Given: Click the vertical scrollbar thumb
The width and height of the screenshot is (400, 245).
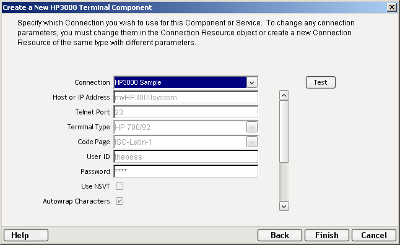Looking at the screenshot, I should pyautogui.click(x=284, y=132).
